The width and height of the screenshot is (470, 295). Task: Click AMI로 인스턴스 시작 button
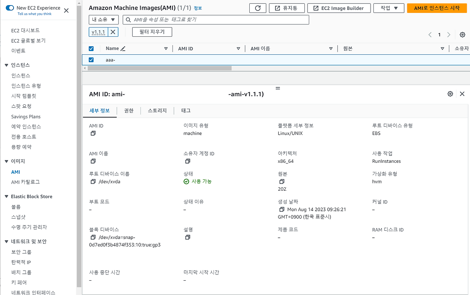click(x=437, y=8)
